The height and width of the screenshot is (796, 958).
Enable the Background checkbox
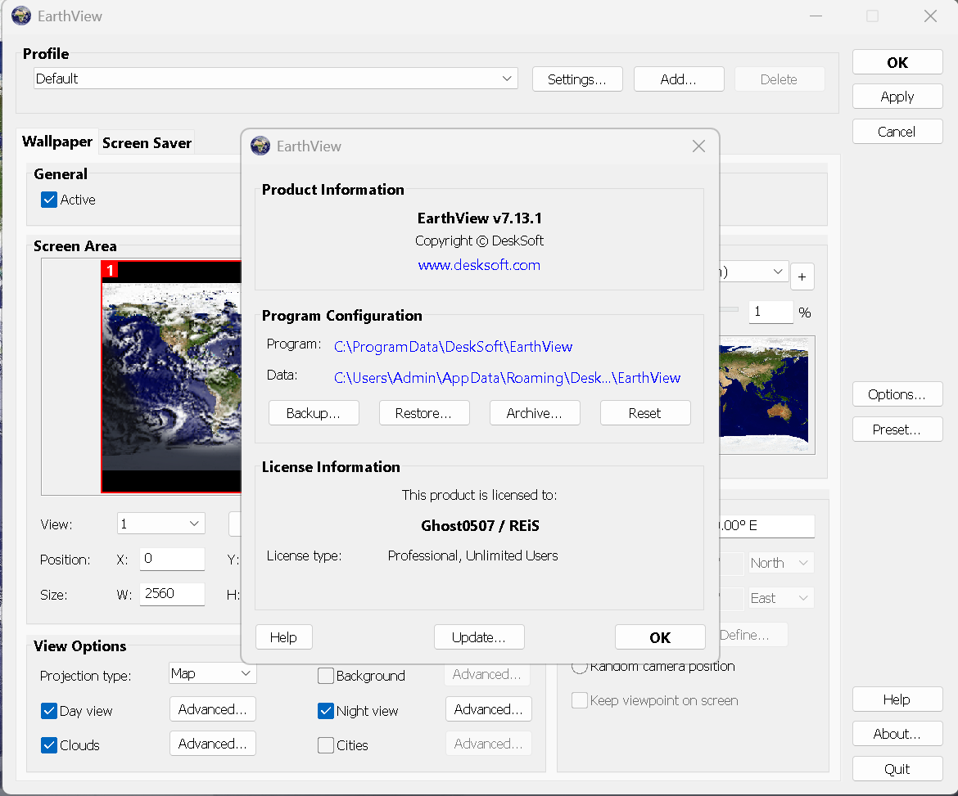click(x=326, y=676)
